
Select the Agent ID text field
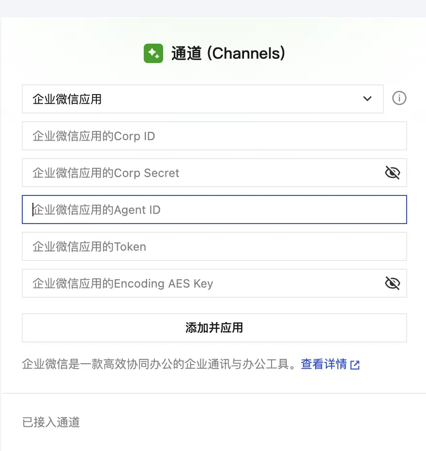[214, 209]
